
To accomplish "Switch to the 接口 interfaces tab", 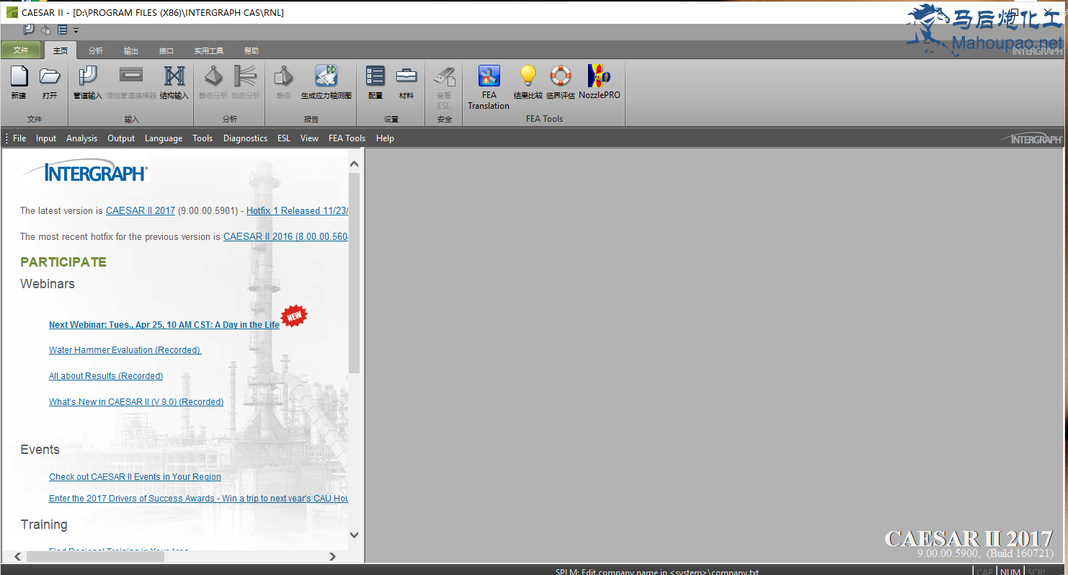I will [x=166, y=50].
